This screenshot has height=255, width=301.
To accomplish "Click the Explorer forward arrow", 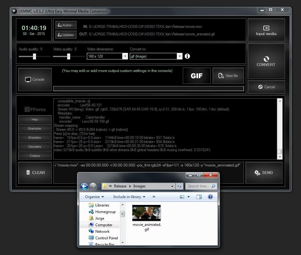I will pyautogui.click(x=93, y=186).
